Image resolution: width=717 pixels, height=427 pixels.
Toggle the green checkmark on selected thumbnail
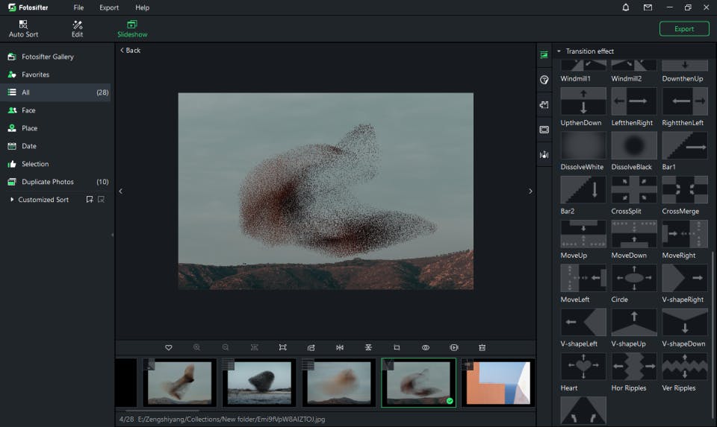(450, 401)
